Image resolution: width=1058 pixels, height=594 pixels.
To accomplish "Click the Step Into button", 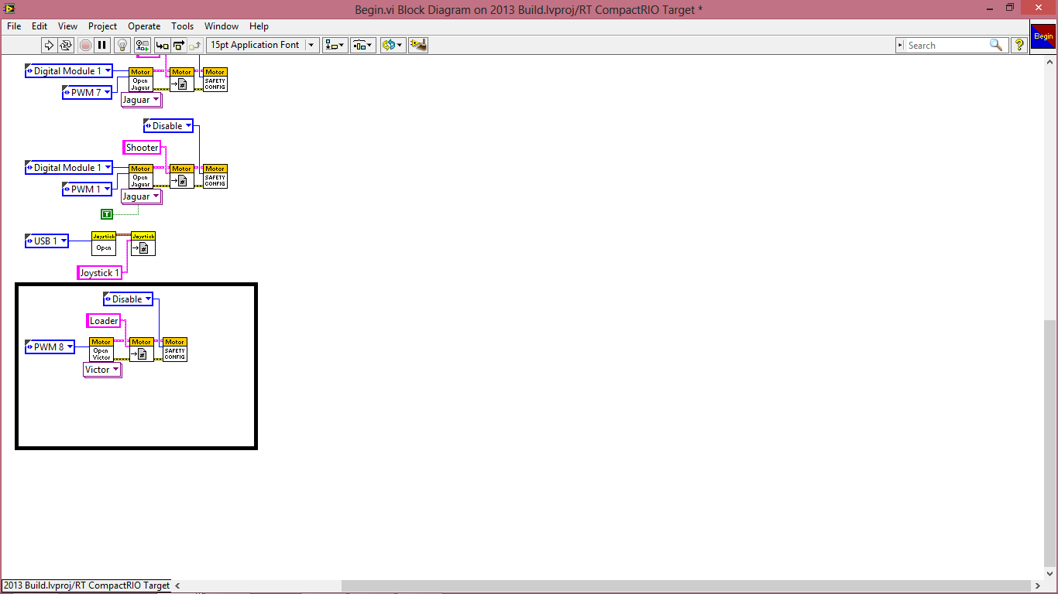I will tap(161, 45).
